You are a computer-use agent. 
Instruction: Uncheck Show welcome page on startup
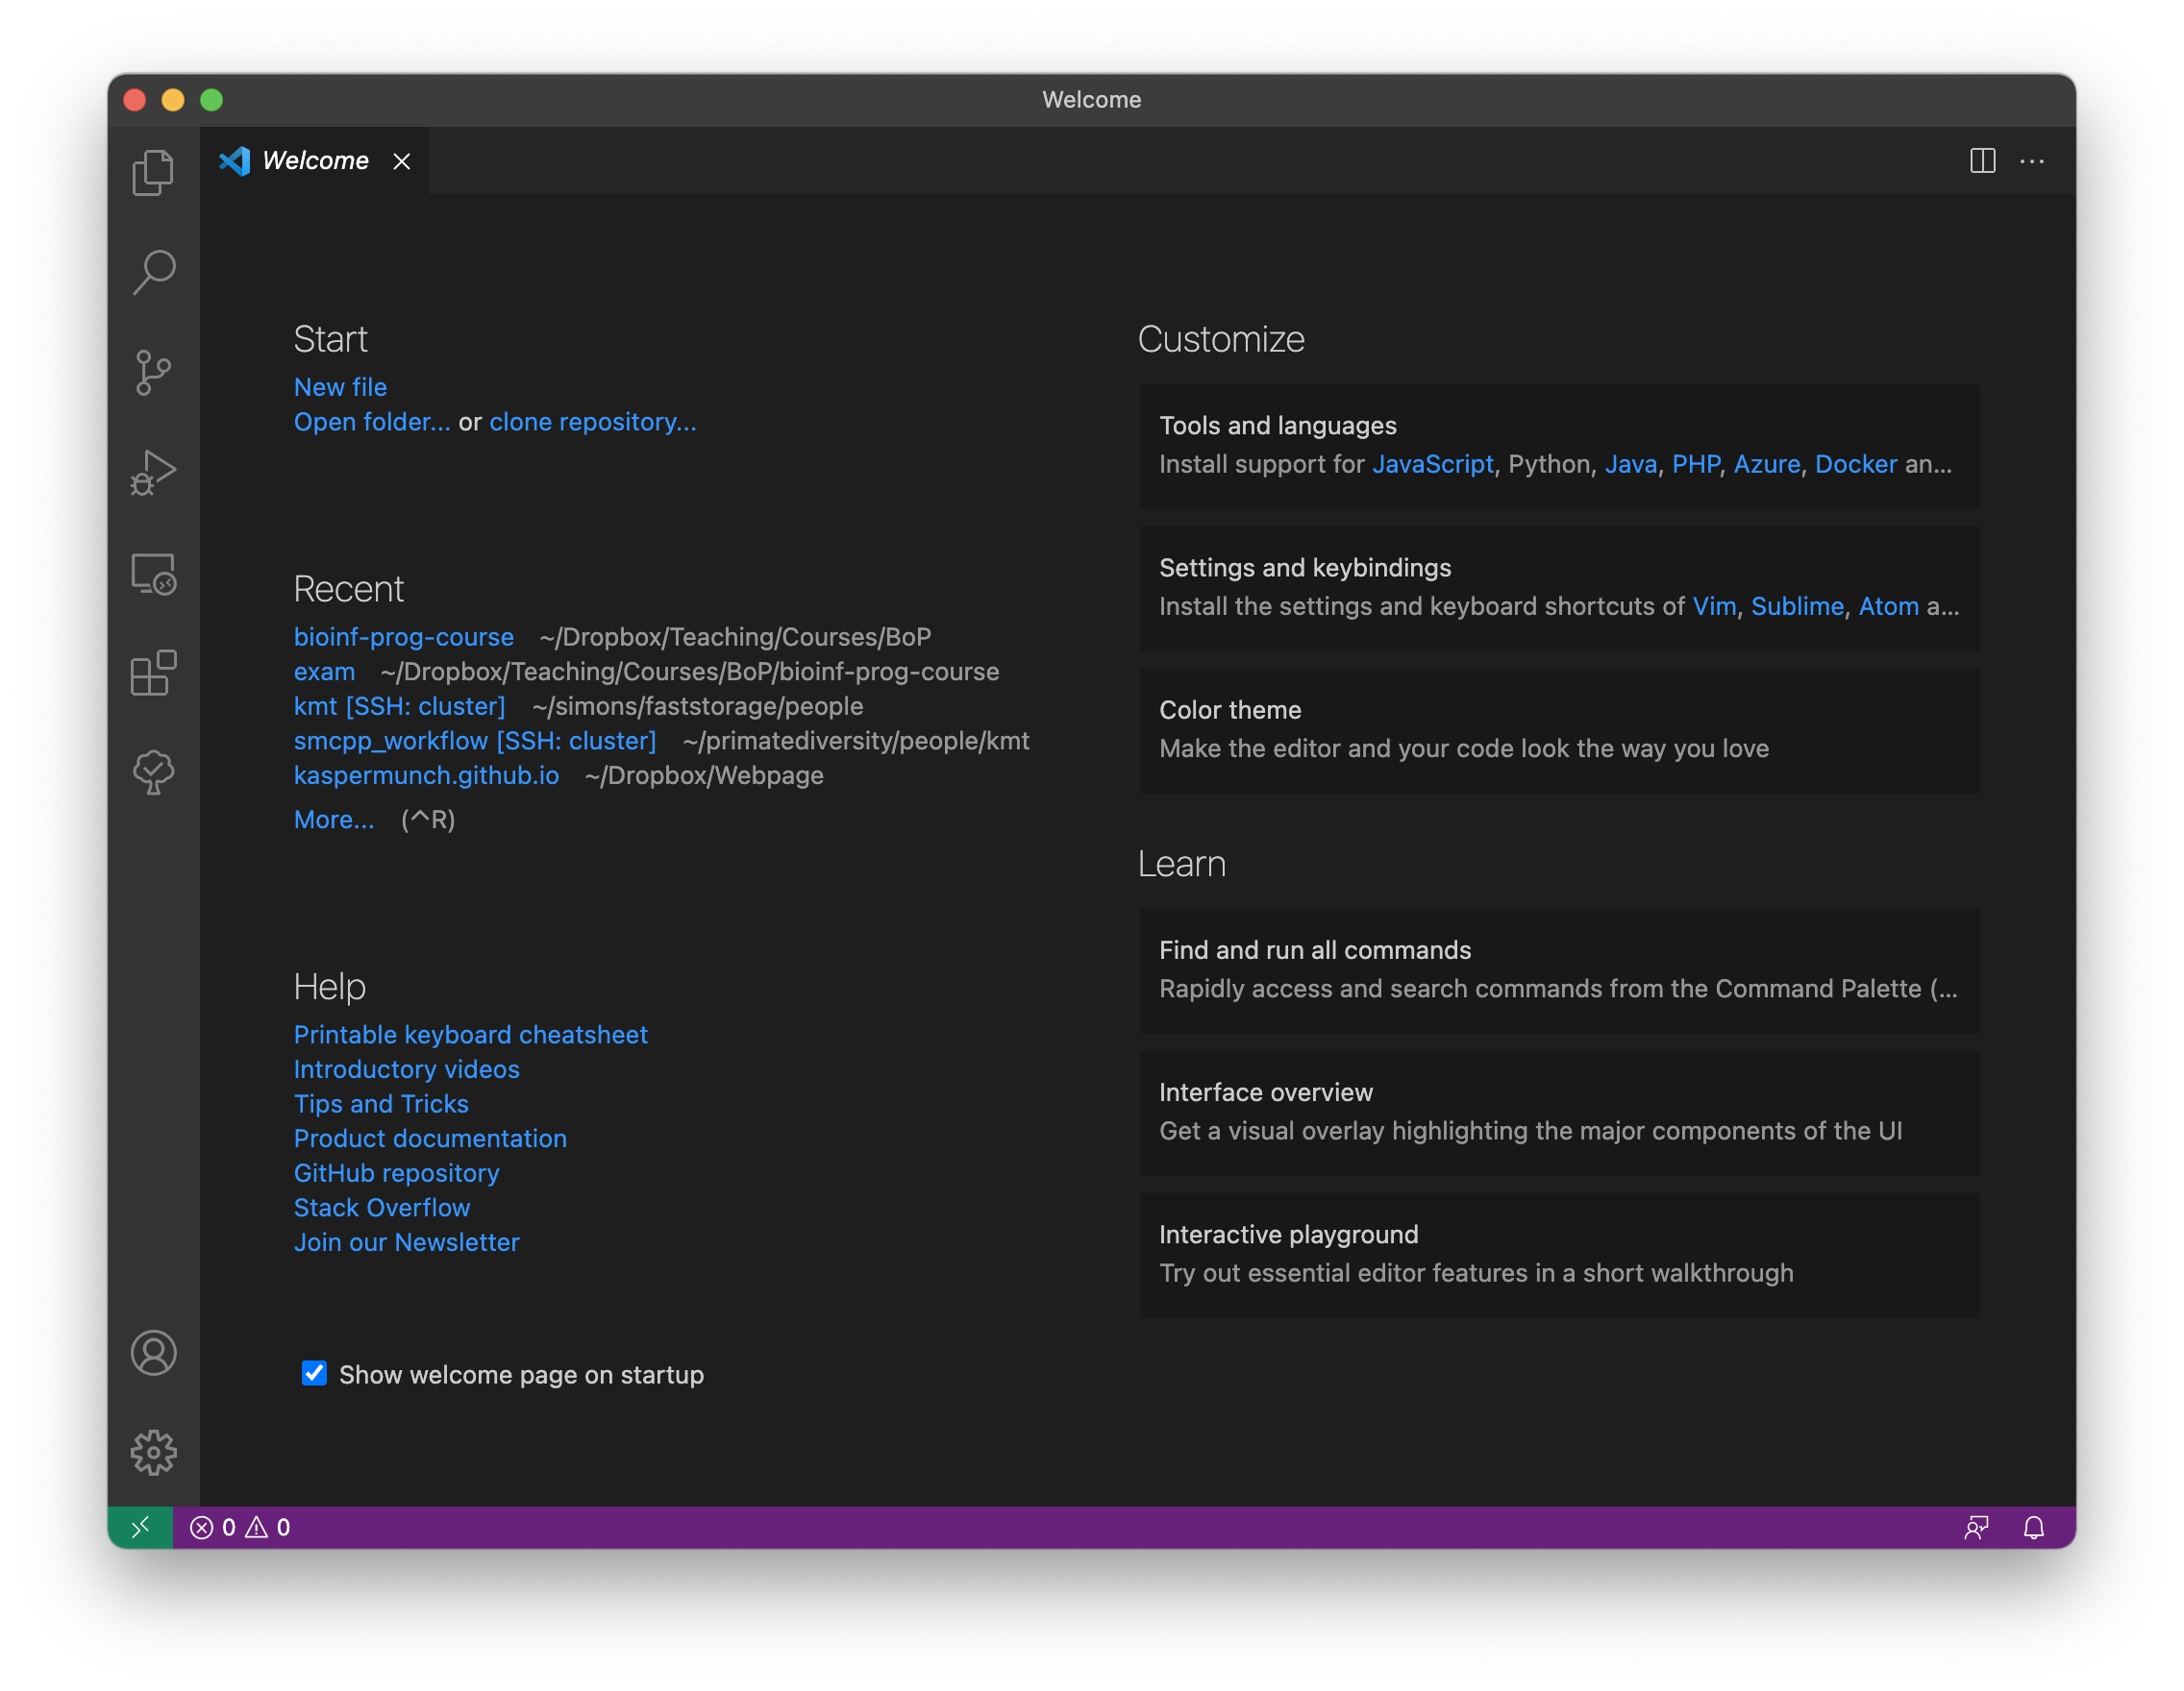314,1373
